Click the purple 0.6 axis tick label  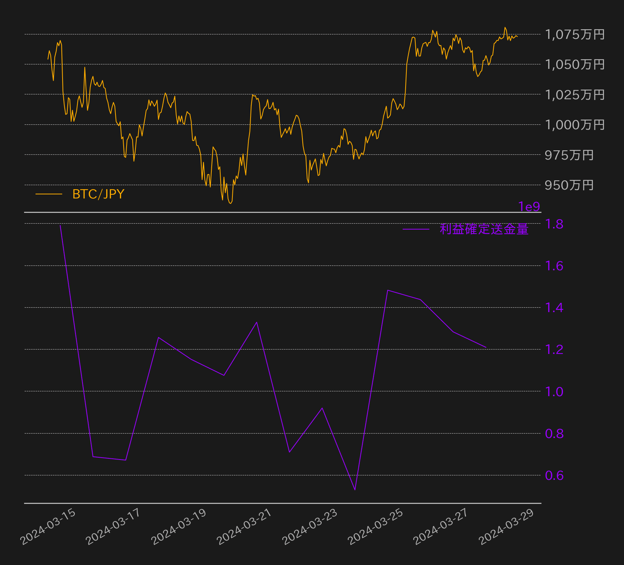point(554,475)
